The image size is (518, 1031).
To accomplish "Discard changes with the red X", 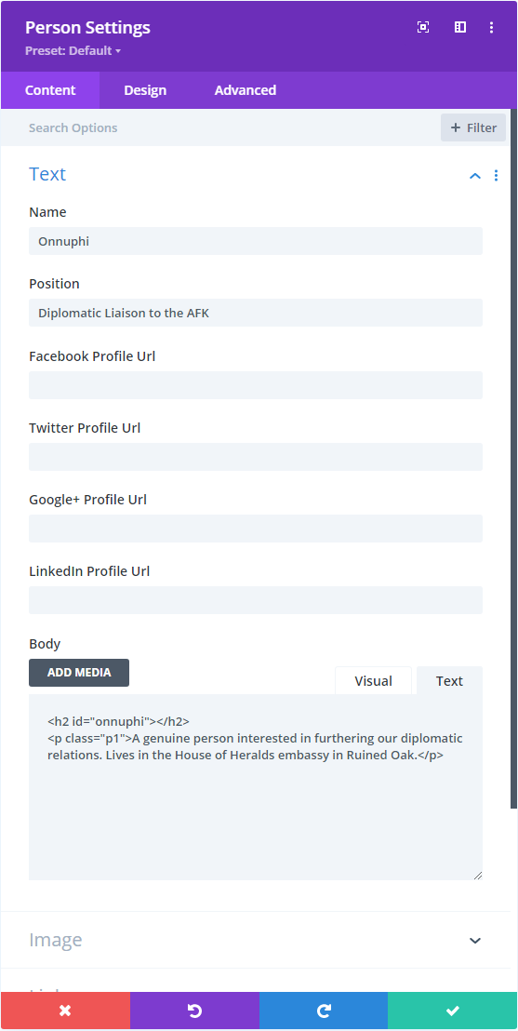I will (x=65, y=1011).
